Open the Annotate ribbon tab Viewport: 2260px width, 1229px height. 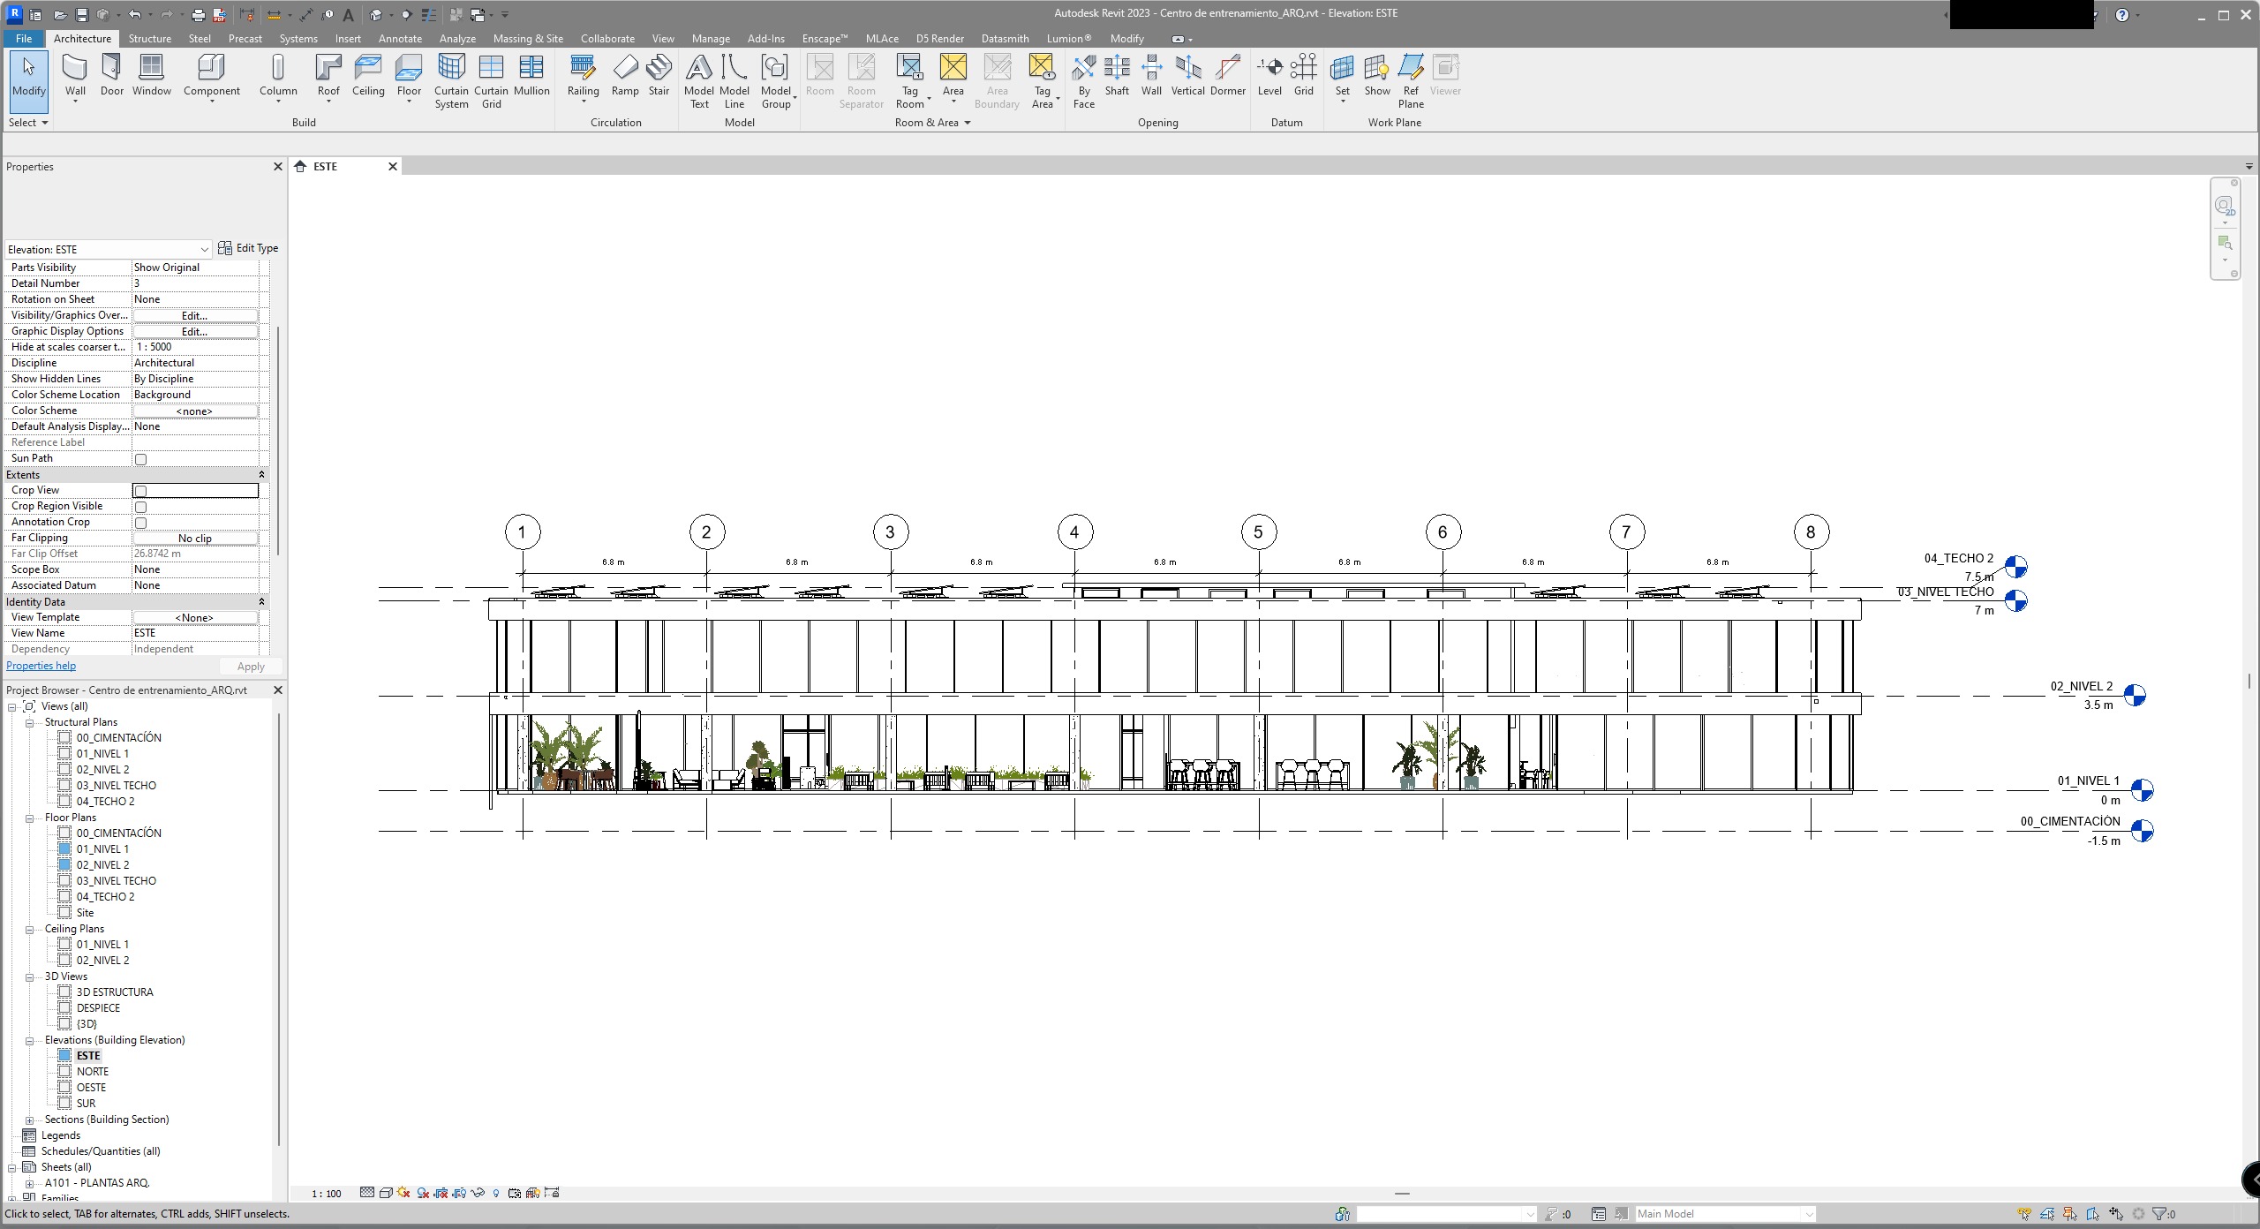pos(400,39)
